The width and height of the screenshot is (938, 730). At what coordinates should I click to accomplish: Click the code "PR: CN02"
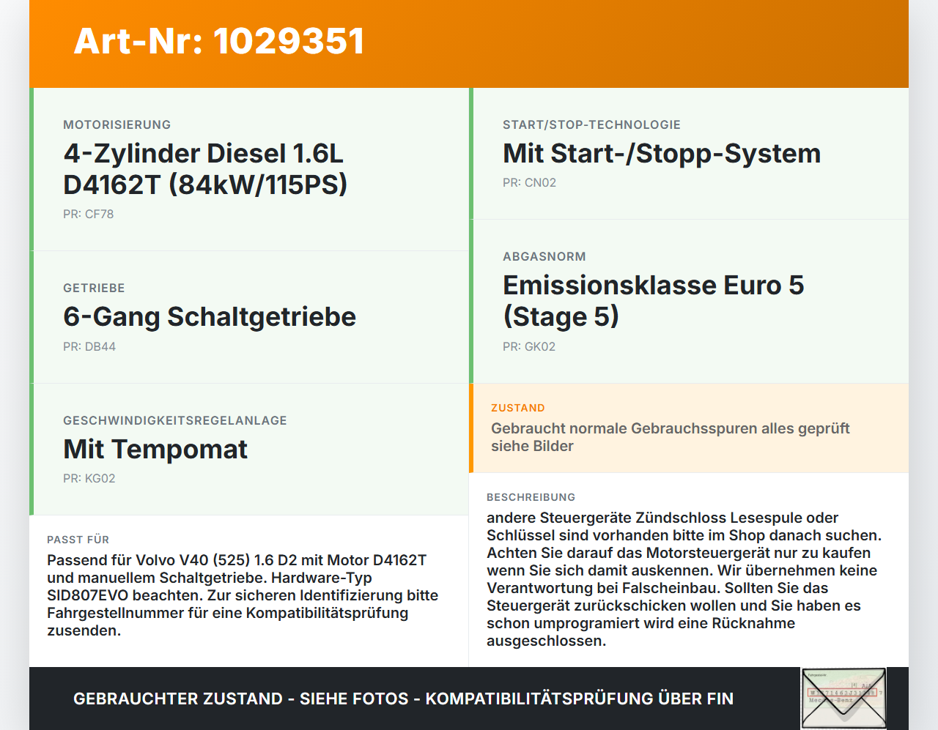[530, 182]
